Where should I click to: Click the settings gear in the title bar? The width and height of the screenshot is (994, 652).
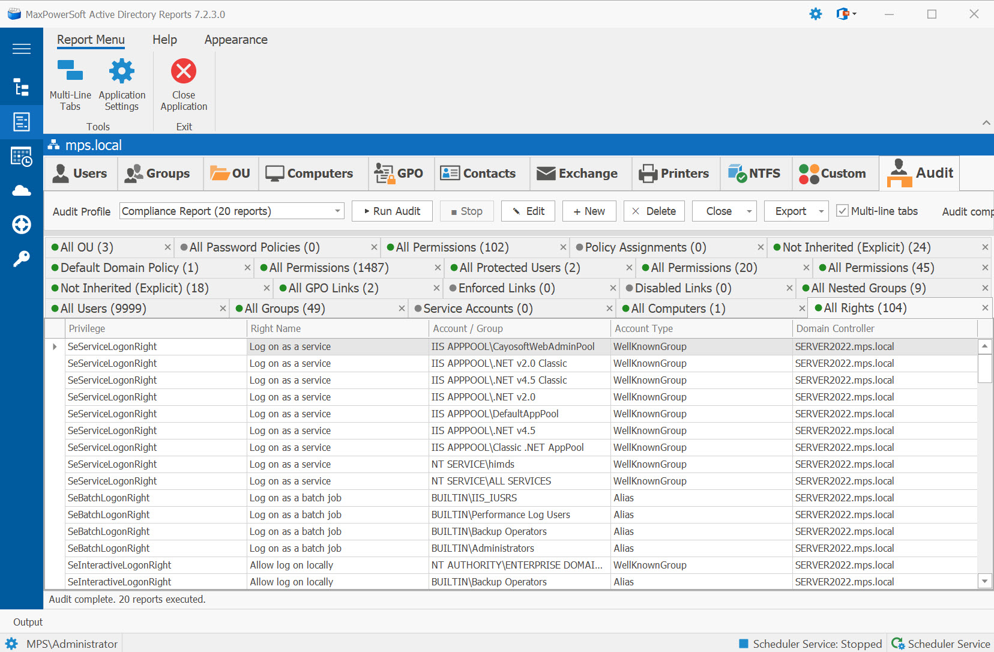tap(816, 13)
